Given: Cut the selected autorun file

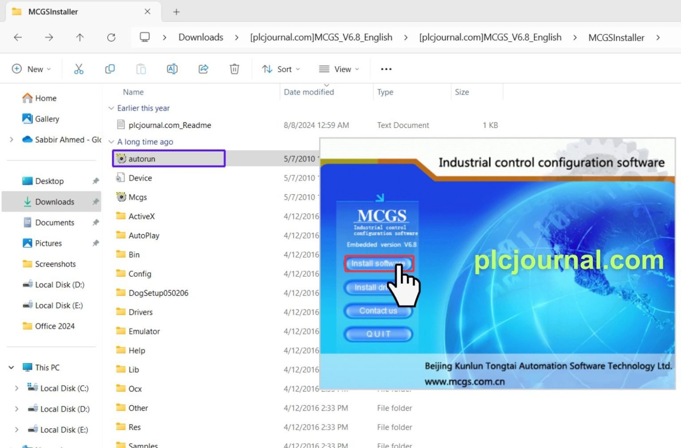Looking at the screenshot, I should (x=79, y=69).
